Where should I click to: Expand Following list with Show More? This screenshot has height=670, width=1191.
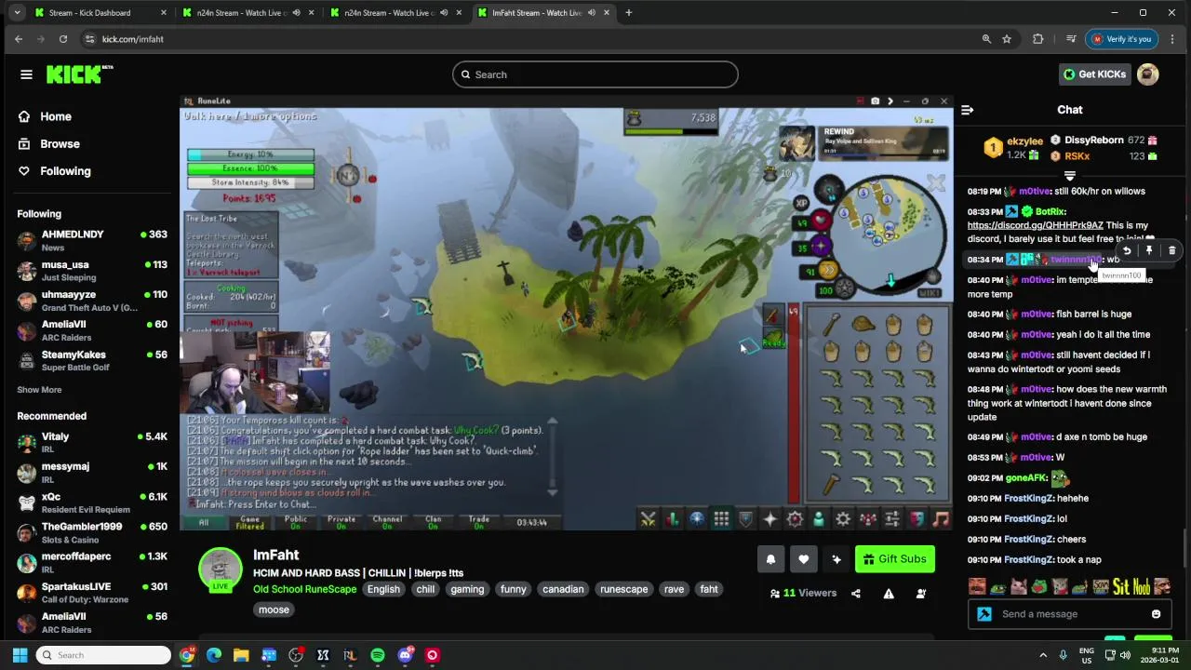tap(39, 390)
